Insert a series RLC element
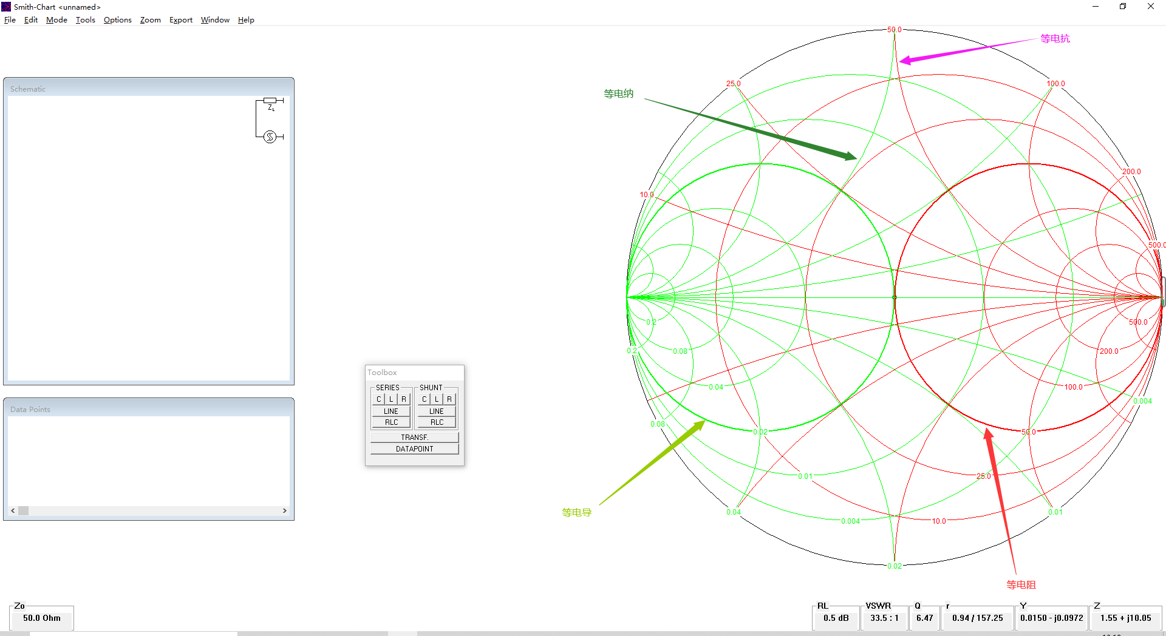This screenshot has height=636, width=1166. 391,422
